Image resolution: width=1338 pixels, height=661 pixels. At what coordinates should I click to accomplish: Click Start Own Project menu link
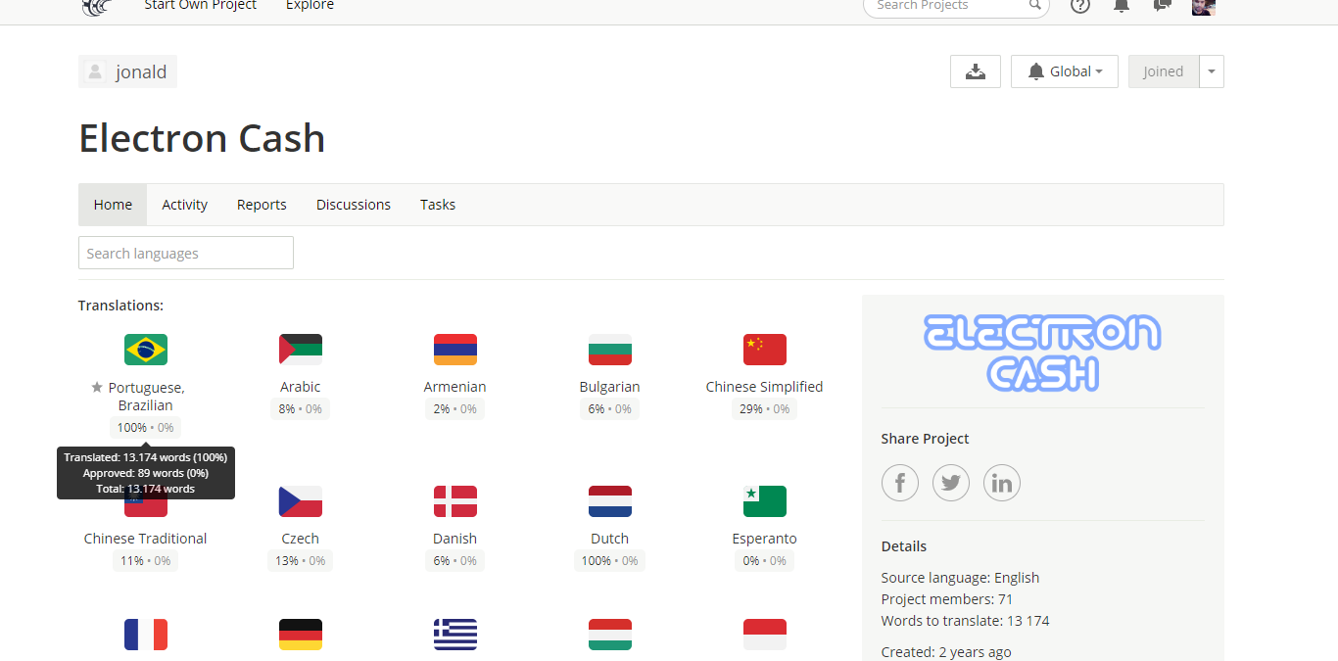(x=201, y=6)
